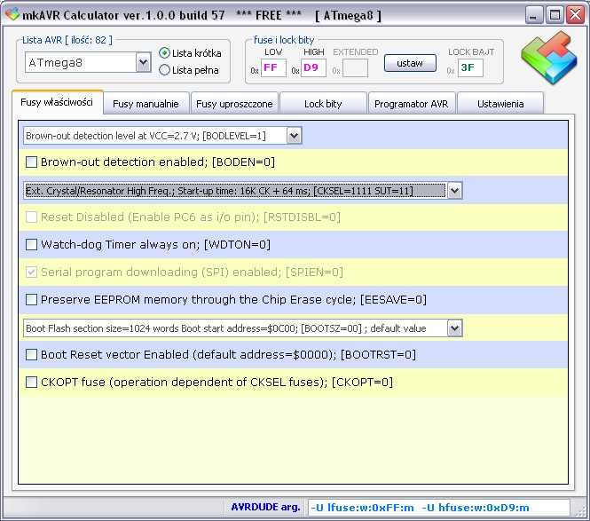The height and width of the screenshot is (521, 590).
Task: Toggle Serial program downloading SPIEN checkbox
Action: [x=31, y=272]
